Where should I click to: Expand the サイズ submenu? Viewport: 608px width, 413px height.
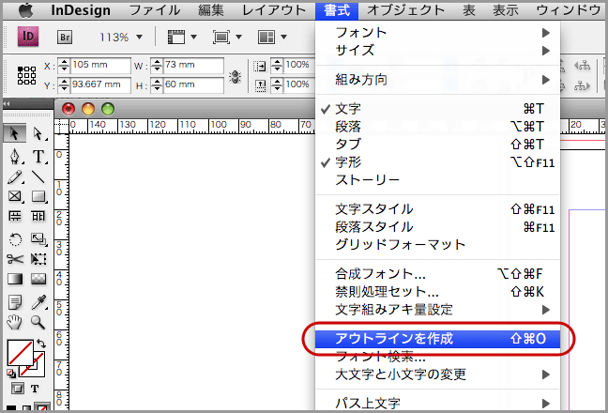click(x=437, y=51)
